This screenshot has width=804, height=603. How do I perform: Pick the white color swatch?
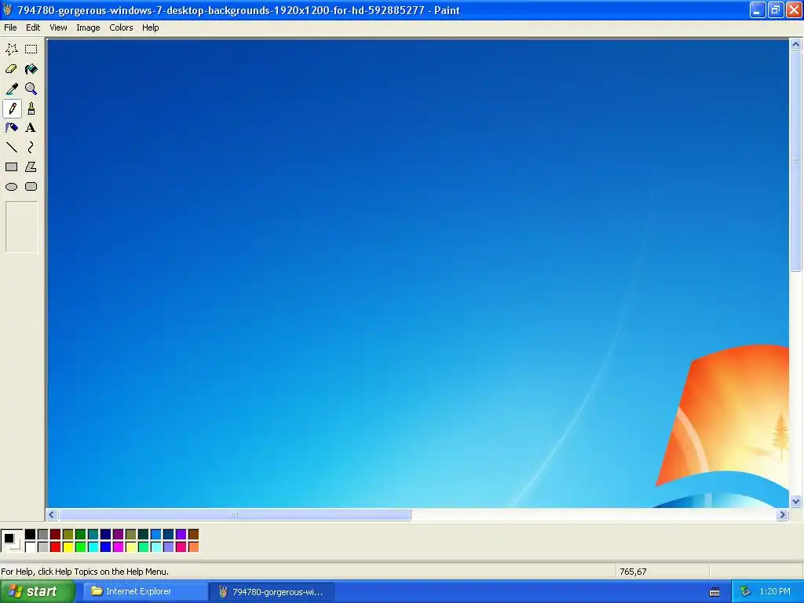tap(31, 547)
